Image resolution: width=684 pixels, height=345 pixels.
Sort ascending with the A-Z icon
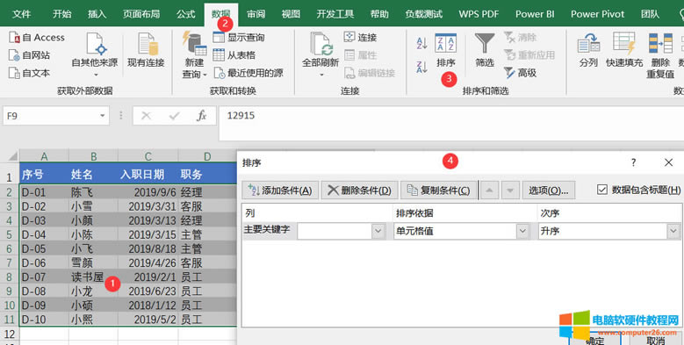pos(421,43)
